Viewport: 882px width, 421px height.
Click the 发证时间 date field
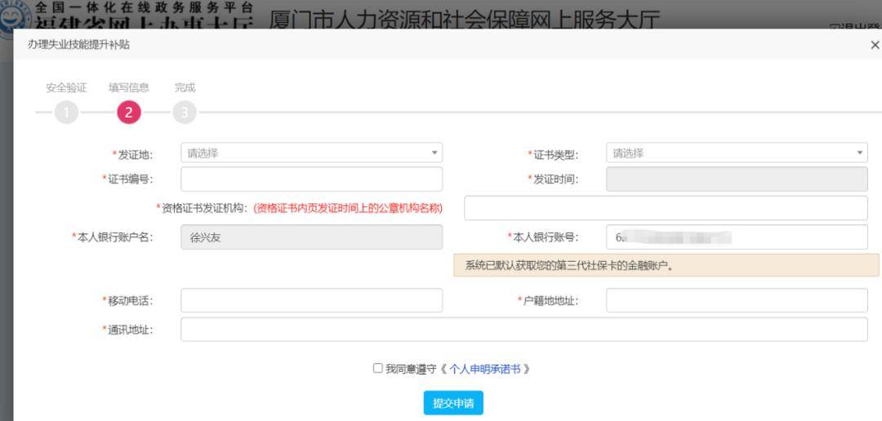click(x=737, y=179)
